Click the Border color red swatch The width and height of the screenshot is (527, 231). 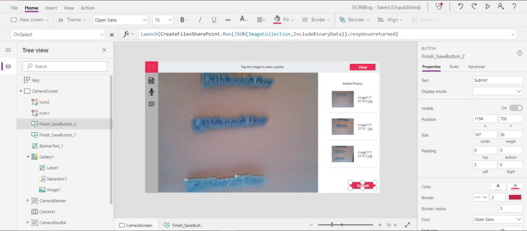515,198
